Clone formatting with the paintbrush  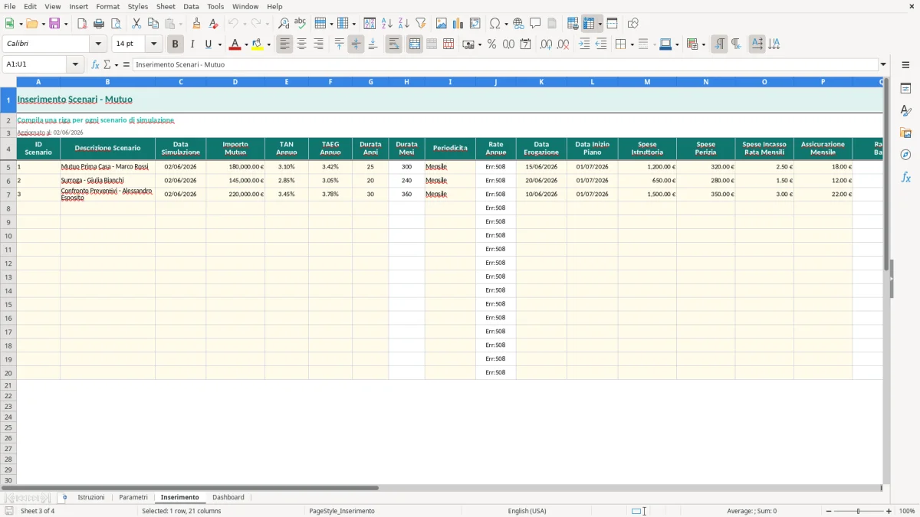click(196, 24)
